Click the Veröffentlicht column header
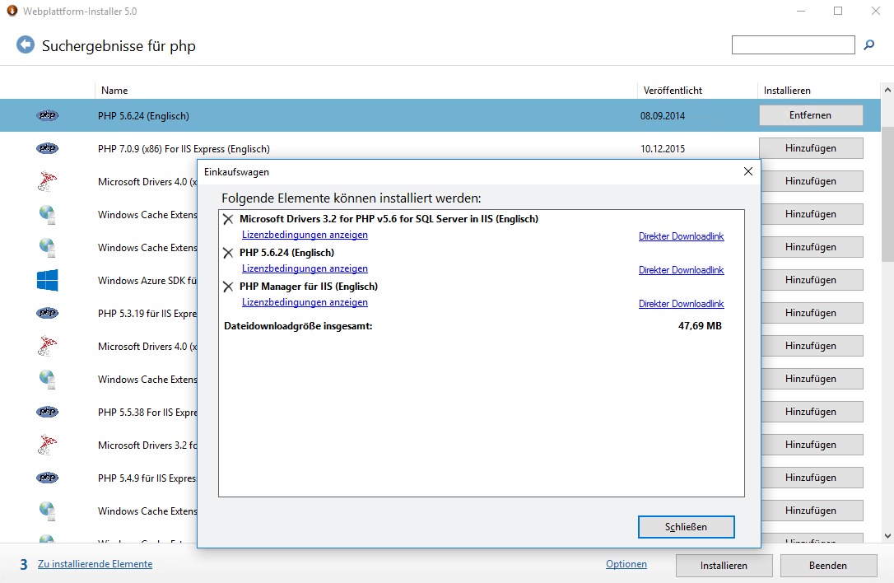The image size is (894, 583). pyautogui.click(x=673, y=90)
